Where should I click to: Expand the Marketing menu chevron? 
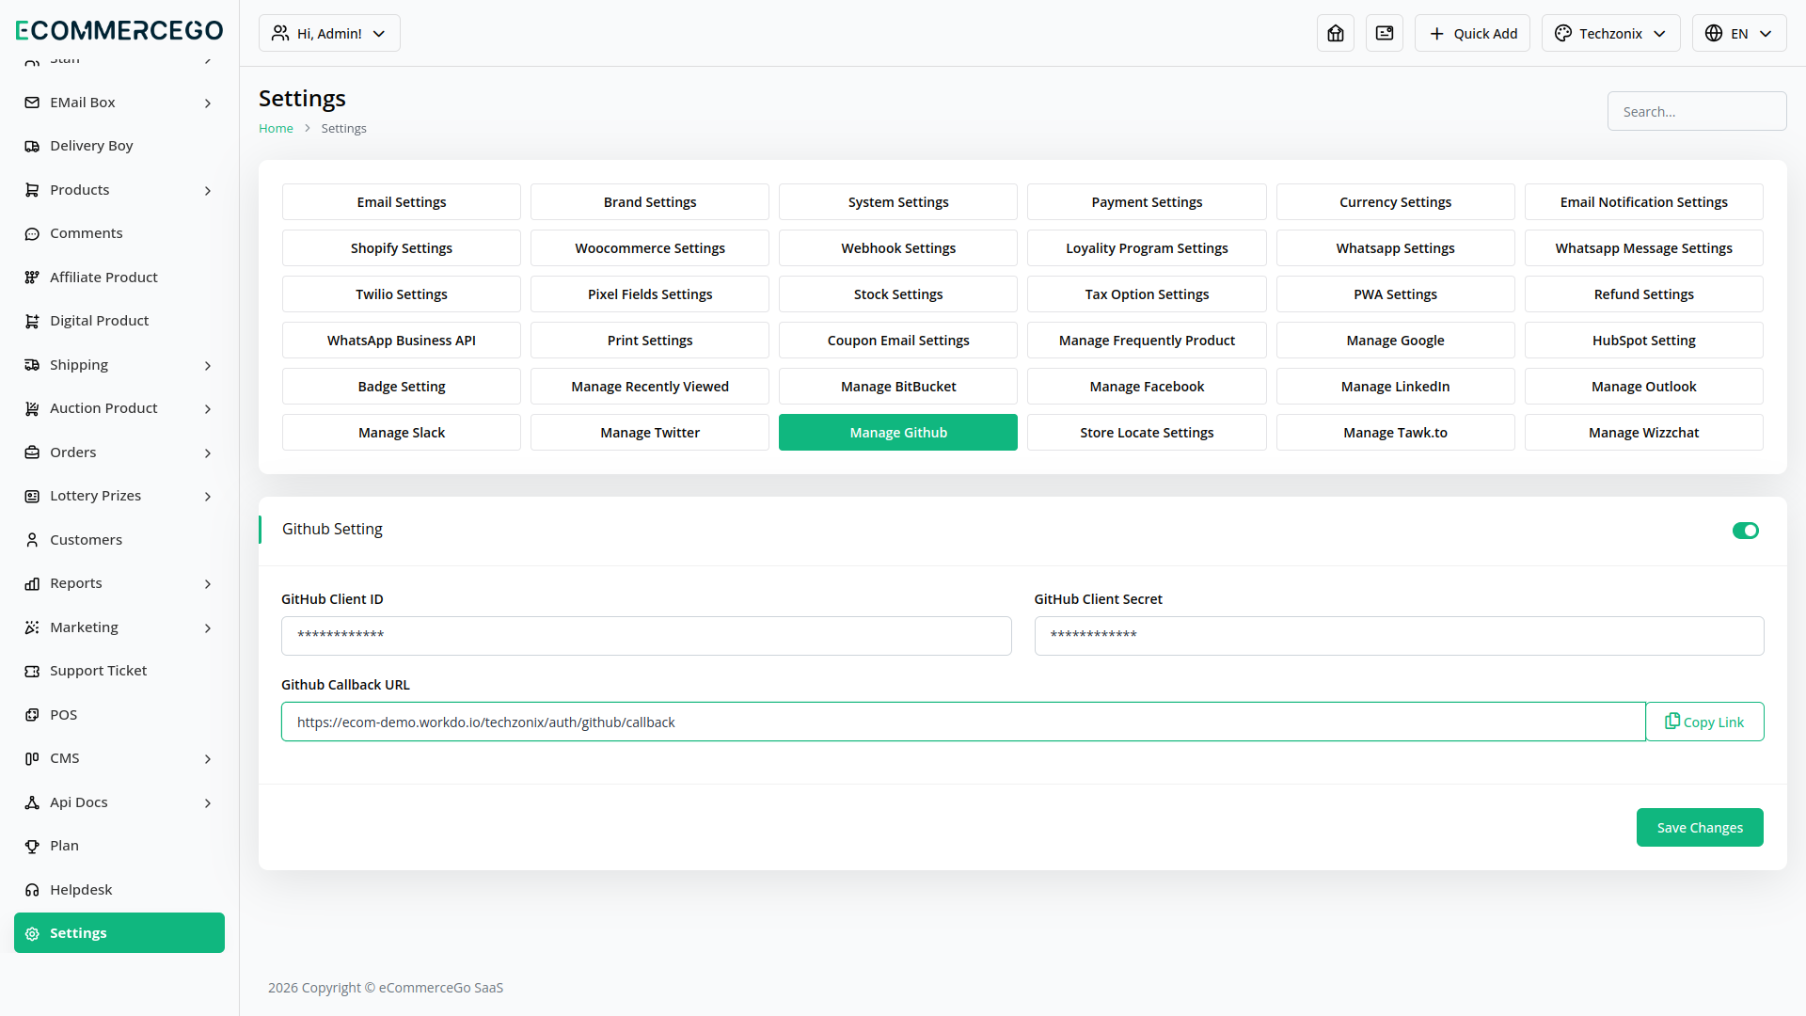pos(208,627)
